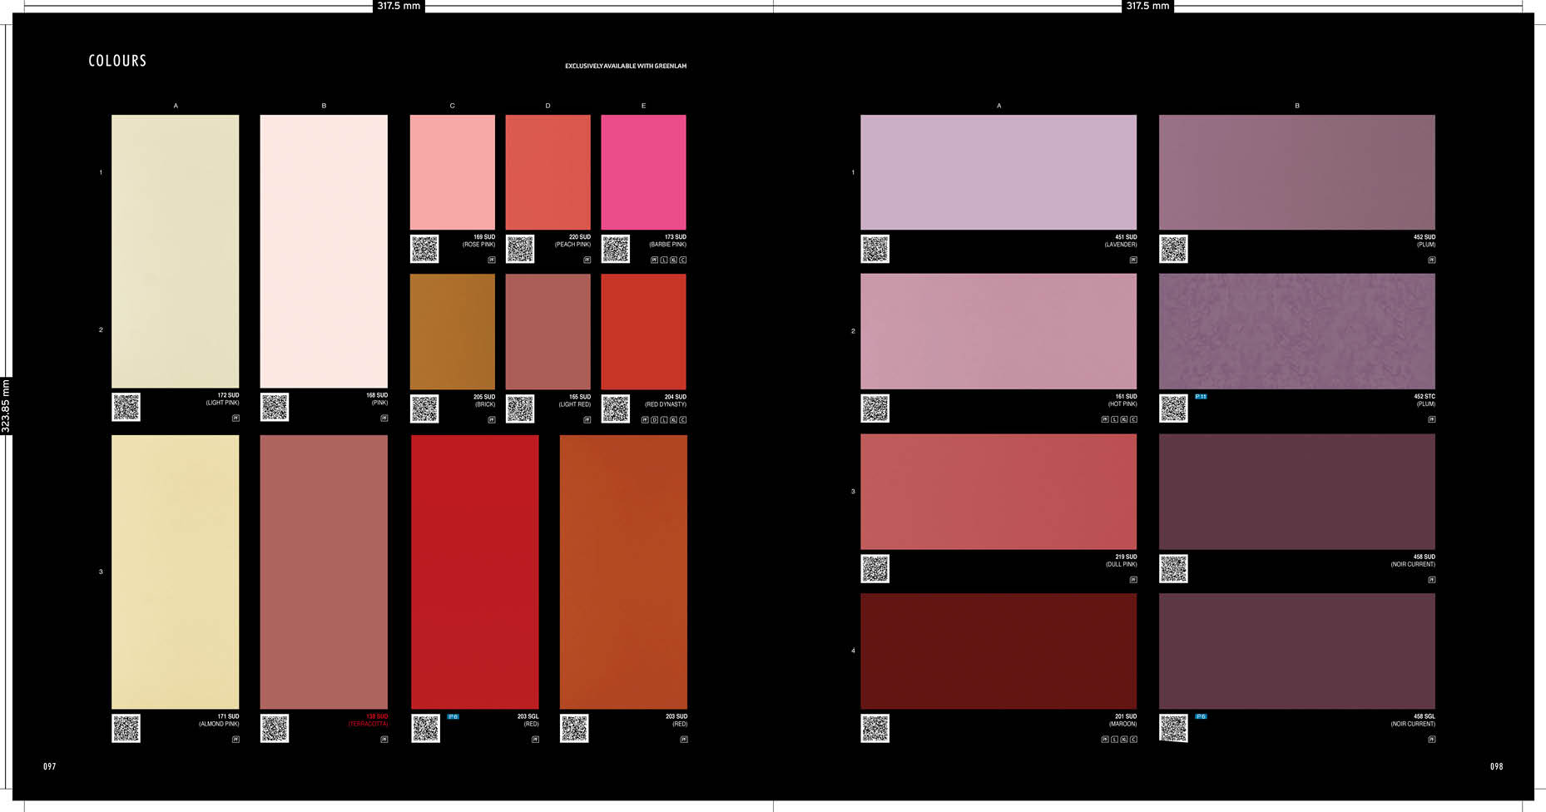Click the 'Exclusively available with Greenlam' text
1546x812 pixels.
(x=626, y=66)
